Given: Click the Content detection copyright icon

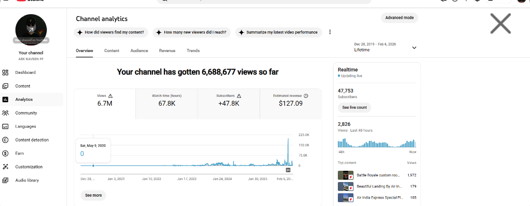Looking at the screenshot, I should click(5, 140).
